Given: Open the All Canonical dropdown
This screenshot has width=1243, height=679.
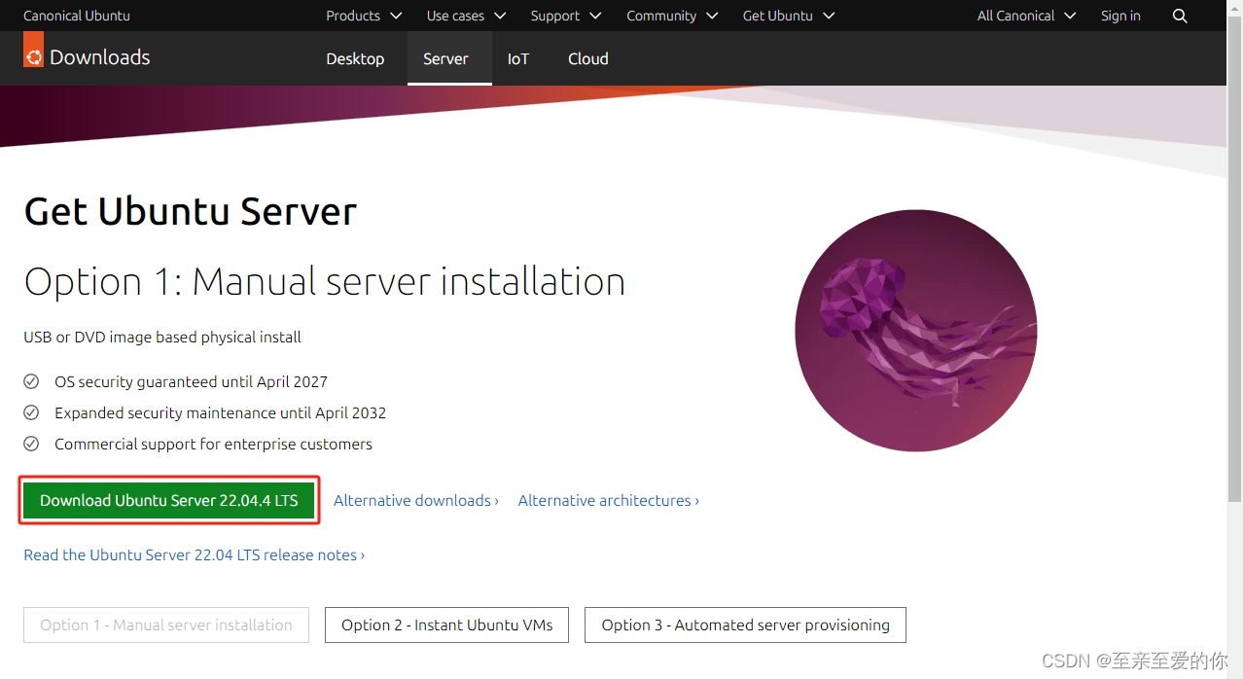Looking at the screenshot, I should (1027, 16).
